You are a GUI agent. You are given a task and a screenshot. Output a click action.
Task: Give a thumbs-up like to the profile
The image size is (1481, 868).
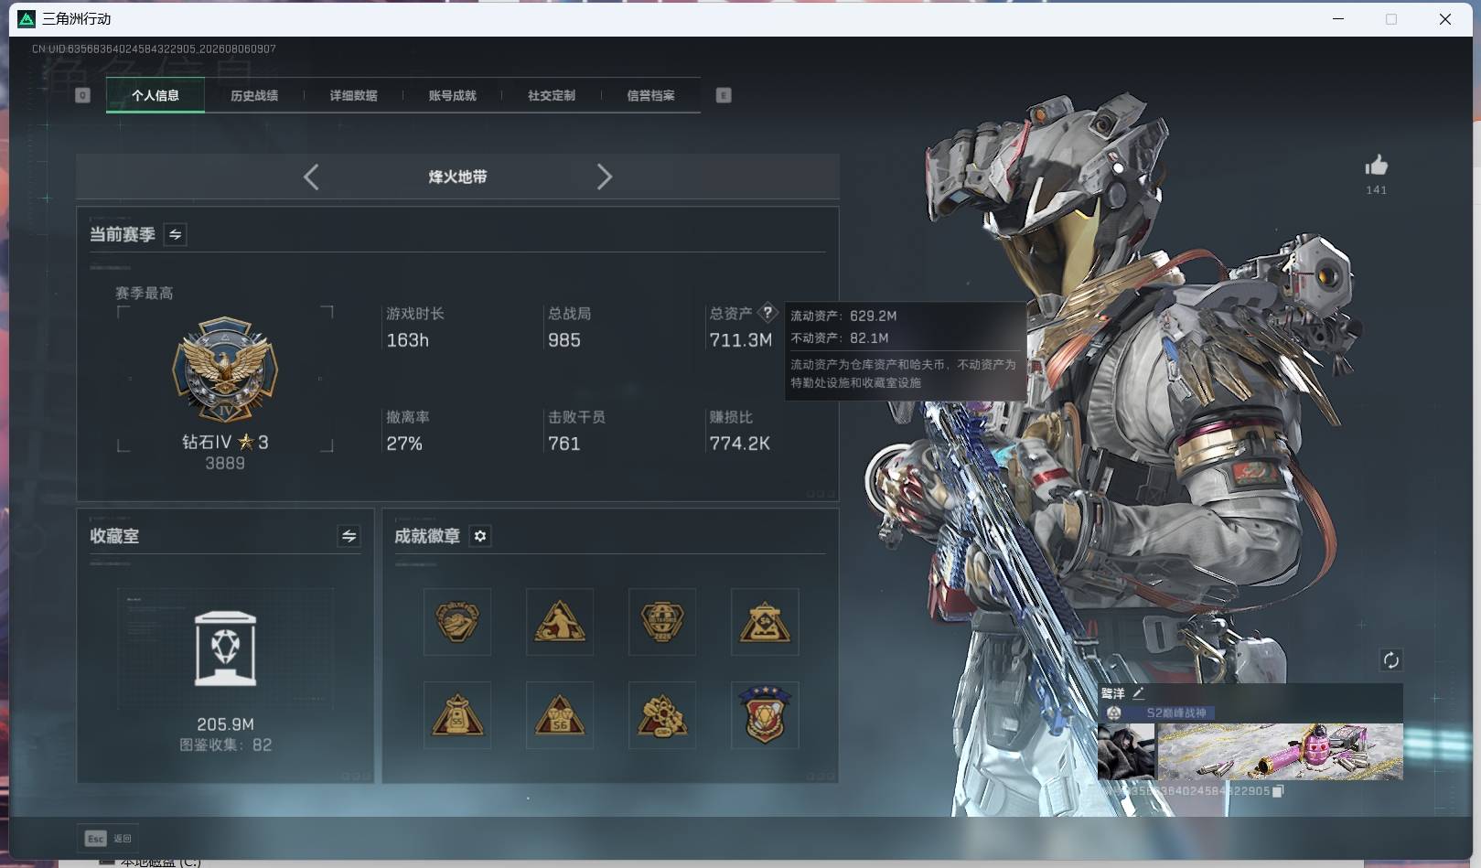tap(1376, 166)
